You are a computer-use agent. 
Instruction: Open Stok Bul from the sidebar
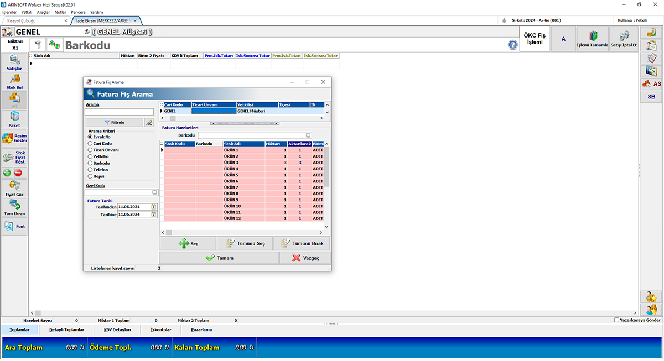click(14, 81)
